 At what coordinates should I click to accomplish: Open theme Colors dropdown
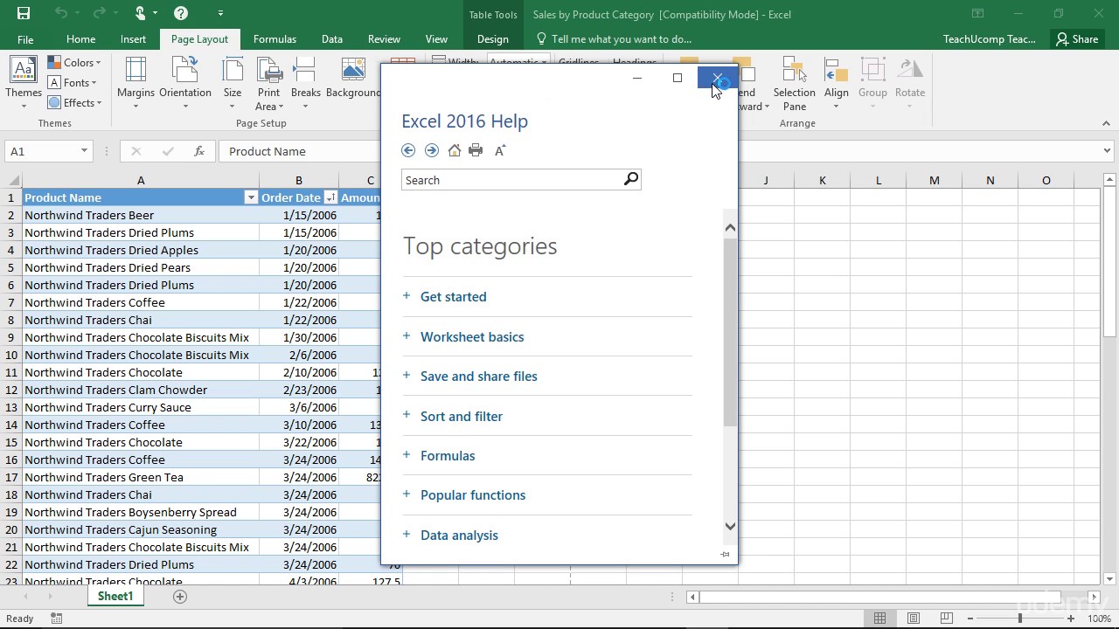tap(75, 63)
